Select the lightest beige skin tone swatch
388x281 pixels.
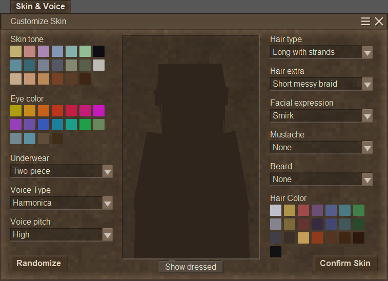(x=16, y=79)
